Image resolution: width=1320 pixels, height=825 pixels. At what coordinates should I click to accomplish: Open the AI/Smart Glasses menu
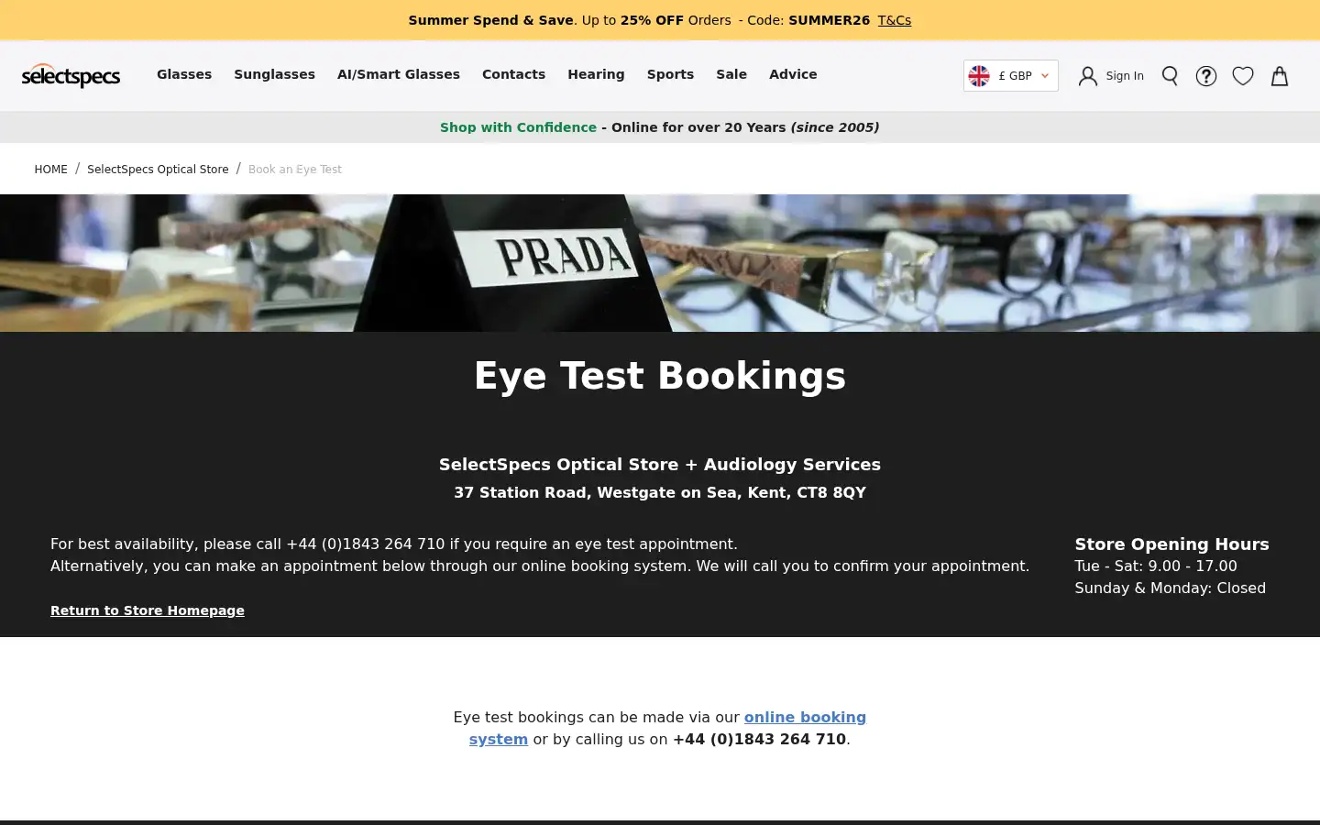click(399, 74)
